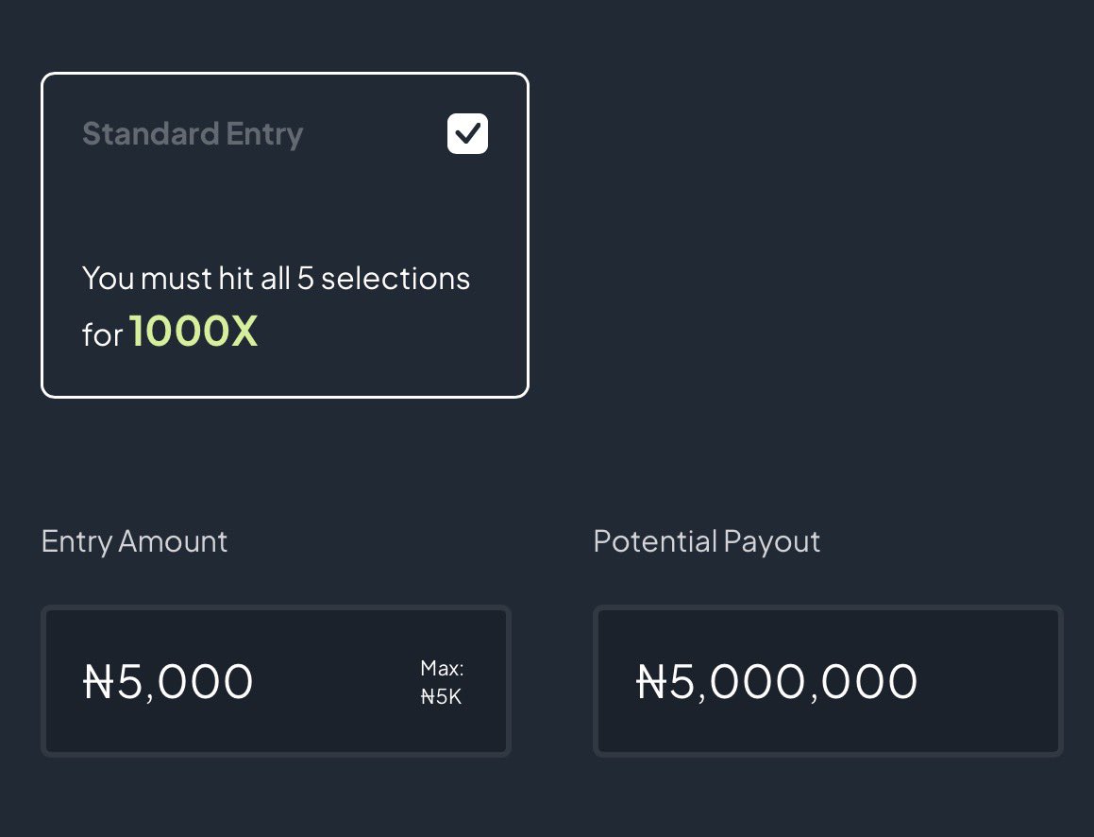Click the Naira symbol in Entry Amount
Image resolution: width=1094 pixels, height=837 pixels.
pyautogui.click(x=99, y=681)
